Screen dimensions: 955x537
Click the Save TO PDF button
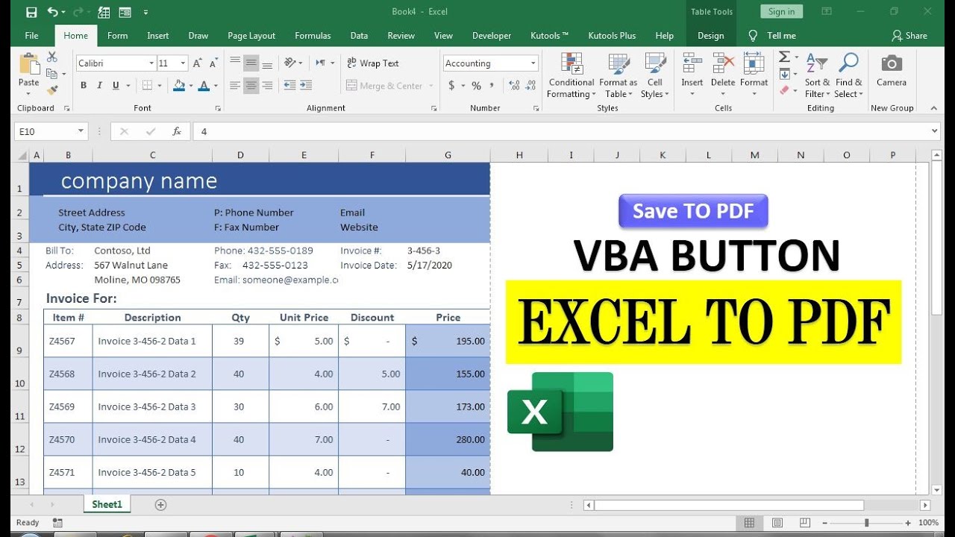click(x=693, y=211)
